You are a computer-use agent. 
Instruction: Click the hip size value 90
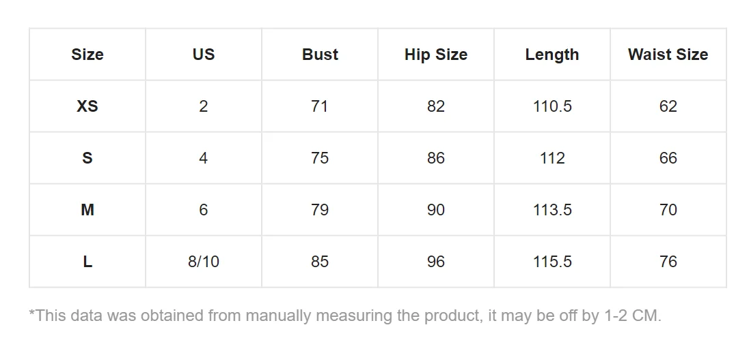[435, 210]
